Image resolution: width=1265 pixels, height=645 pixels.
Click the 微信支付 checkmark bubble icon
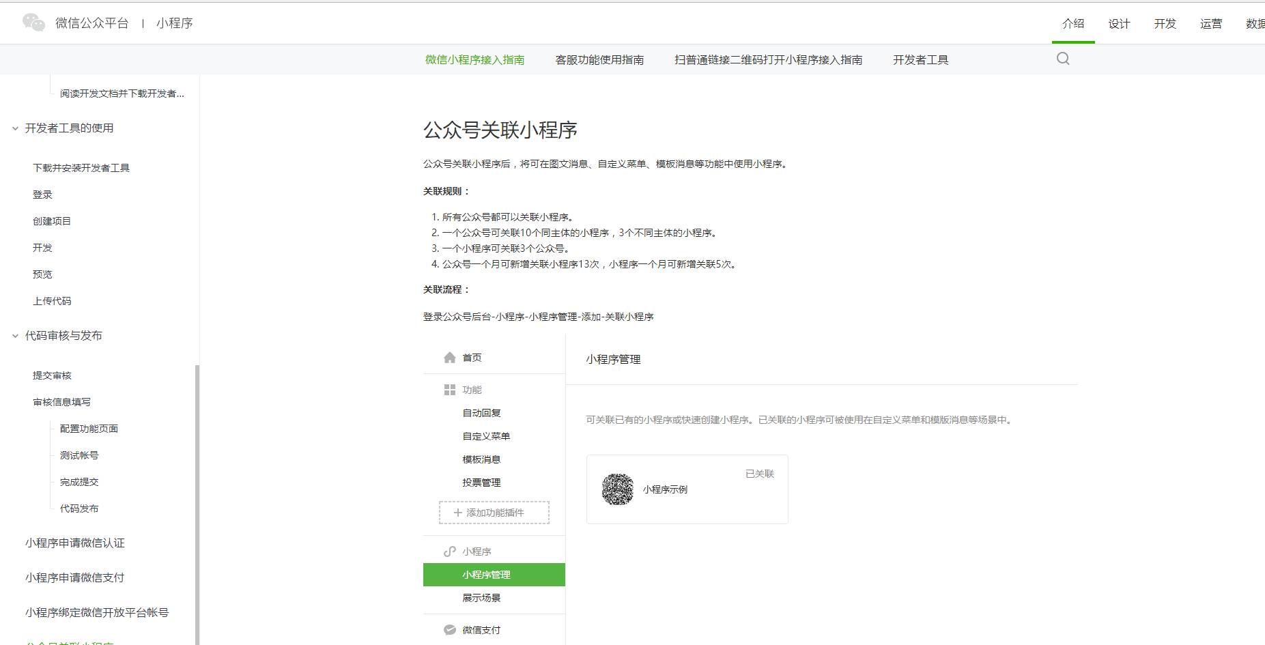coord(450,630)
